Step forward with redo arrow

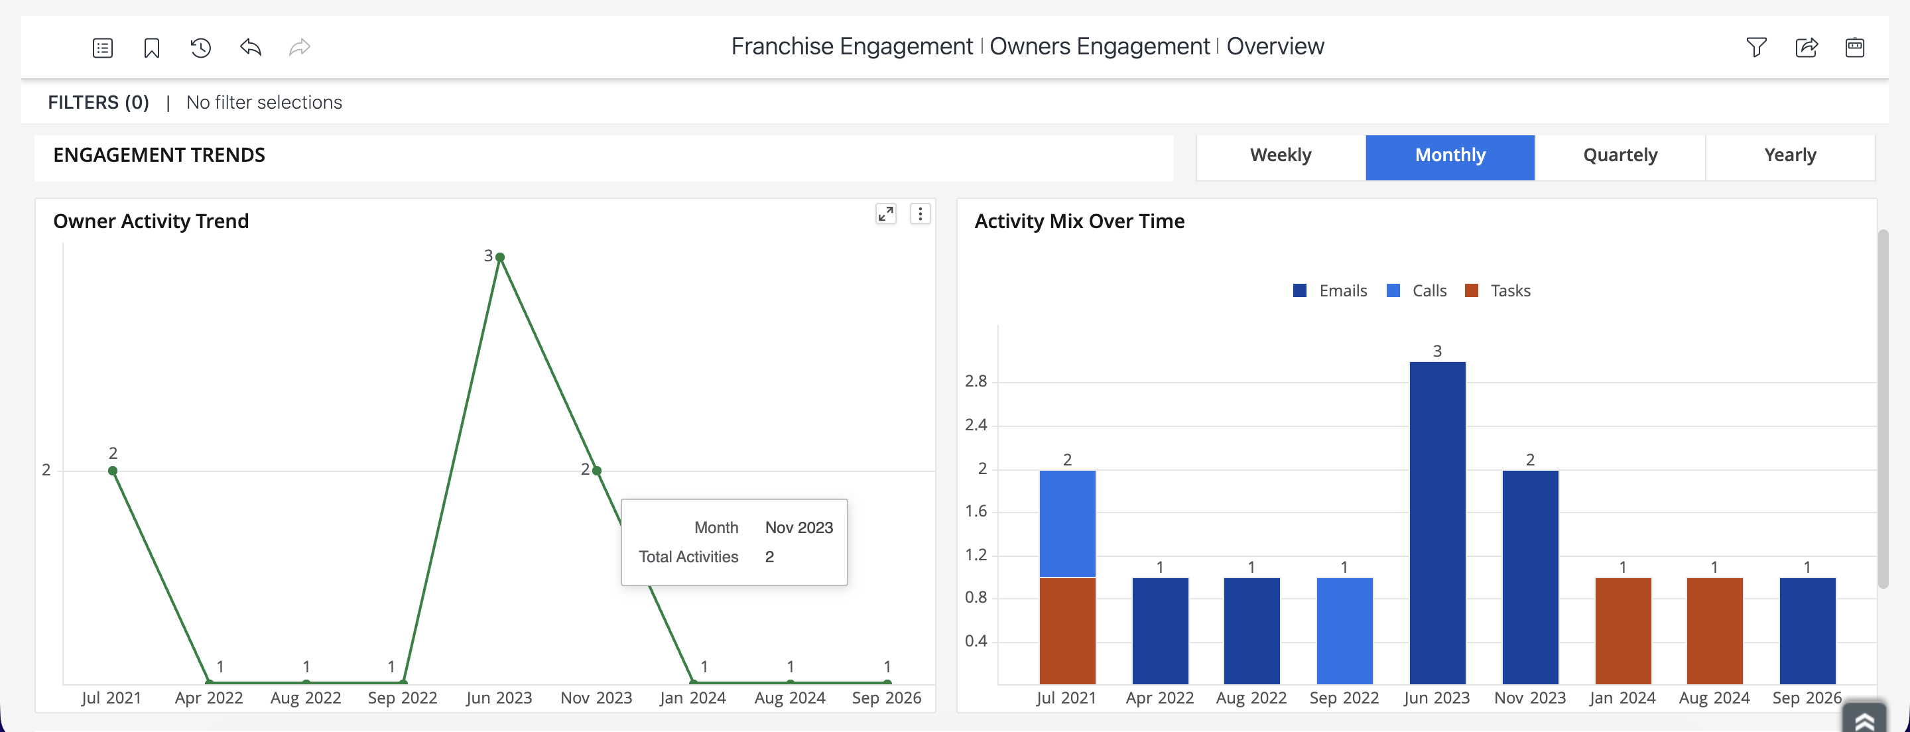click(300, 48)
